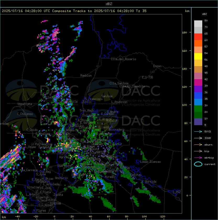Select the purple swatch below 39 dBZ
The image size is (218, 220).
(x=198, y=89)
